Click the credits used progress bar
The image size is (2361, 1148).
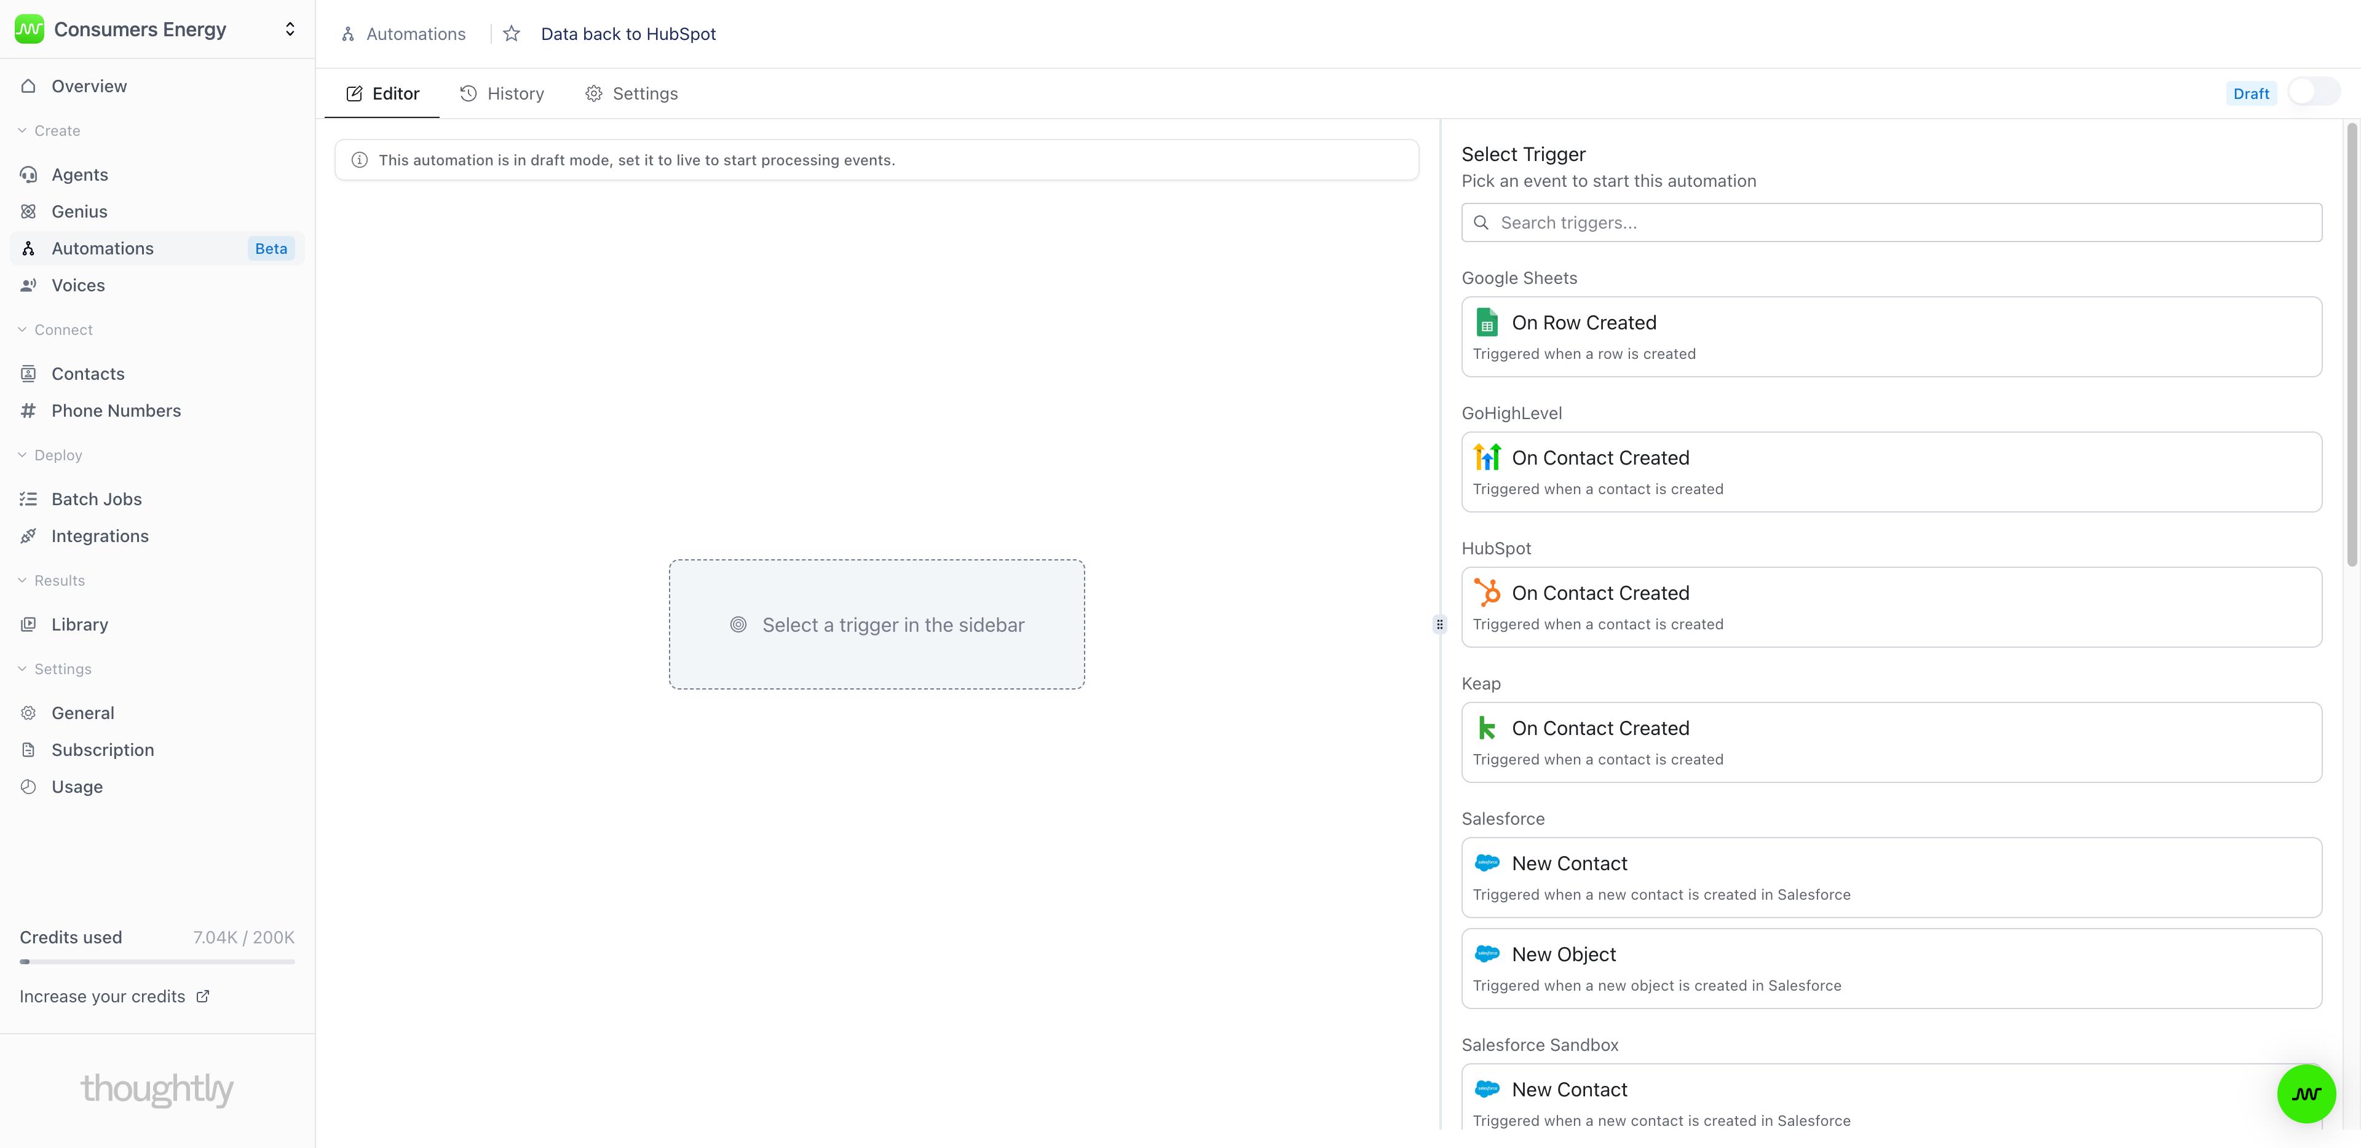pyautogui.click(x=157, y=962)
